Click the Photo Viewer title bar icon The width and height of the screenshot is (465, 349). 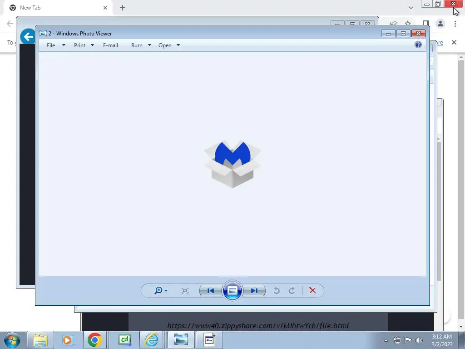pyautogui.click(x=43, y=33)
